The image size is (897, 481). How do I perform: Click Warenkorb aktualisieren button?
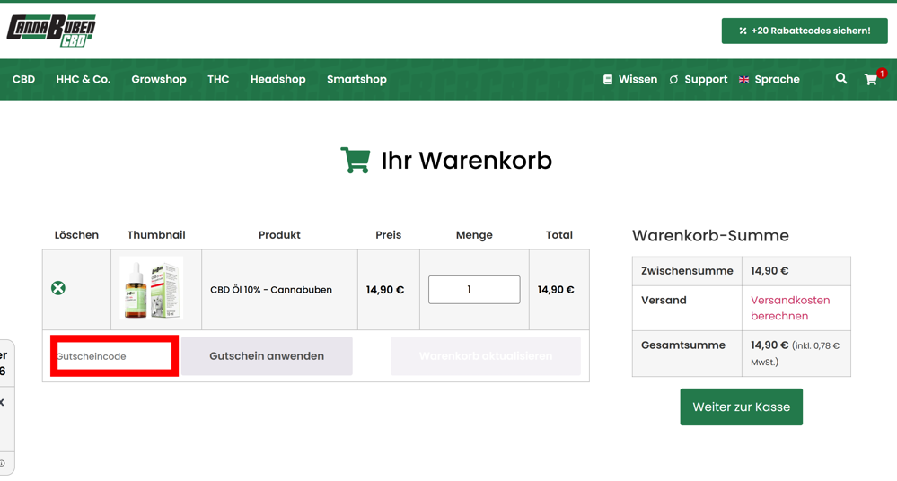(x=486, y=355)
